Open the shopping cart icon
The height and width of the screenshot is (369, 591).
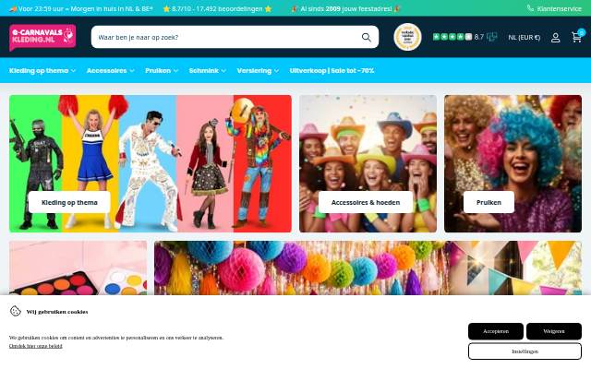576,37
